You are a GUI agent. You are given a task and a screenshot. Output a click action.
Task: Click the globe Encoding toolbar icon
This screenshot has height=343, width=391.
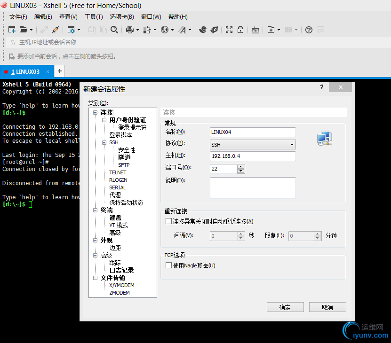tap(165, 30)
